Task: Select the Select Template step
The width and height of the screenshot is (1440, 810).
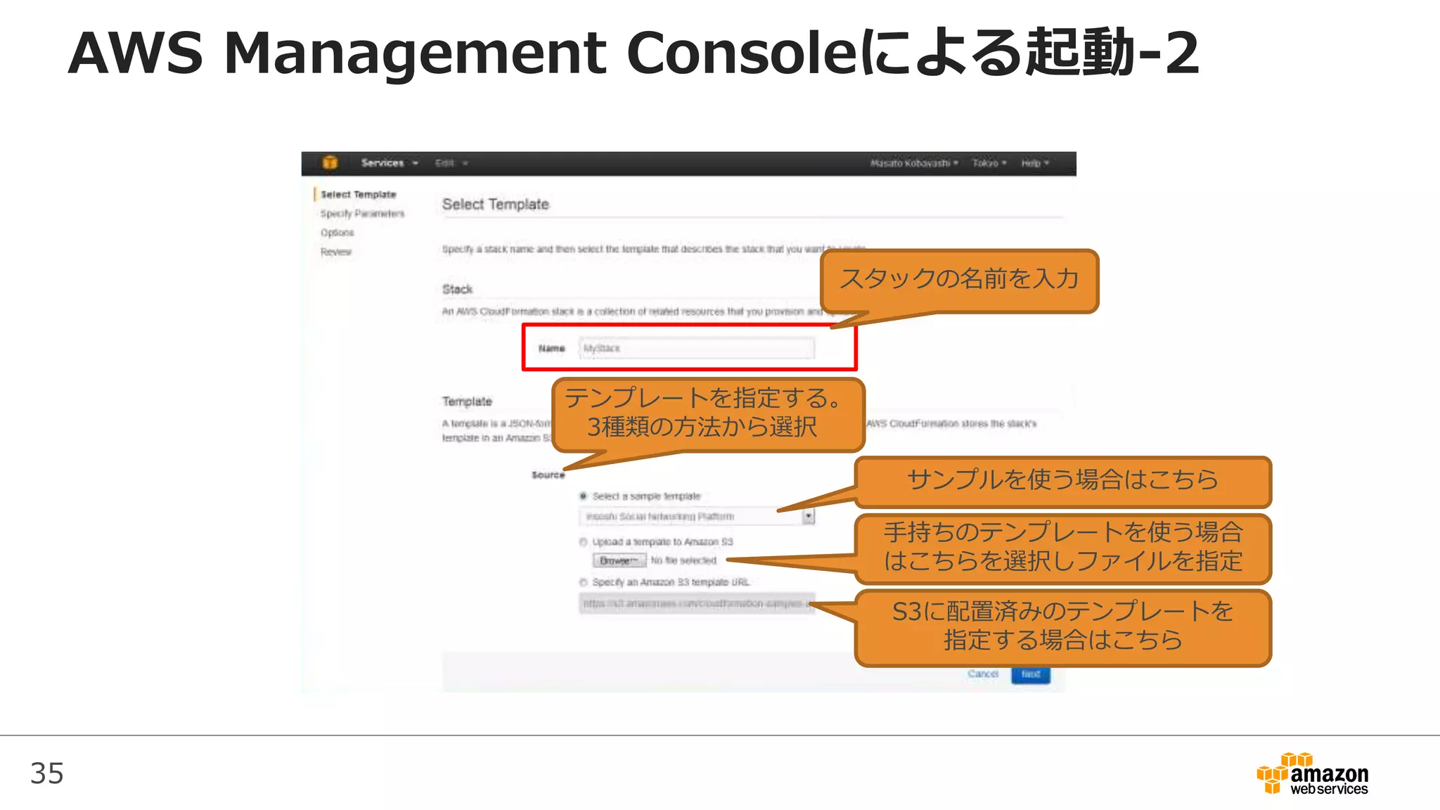Action: click(x=359, y=195)
